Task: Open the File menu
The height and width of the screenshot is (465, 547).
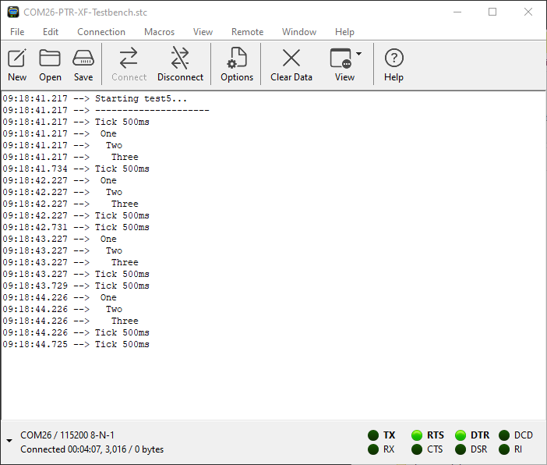Action: tap(17, 32)
